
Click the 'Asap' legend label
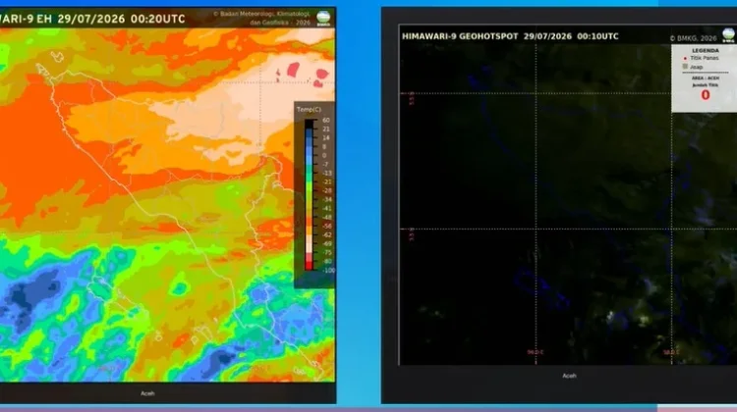(x=696, y=67)
